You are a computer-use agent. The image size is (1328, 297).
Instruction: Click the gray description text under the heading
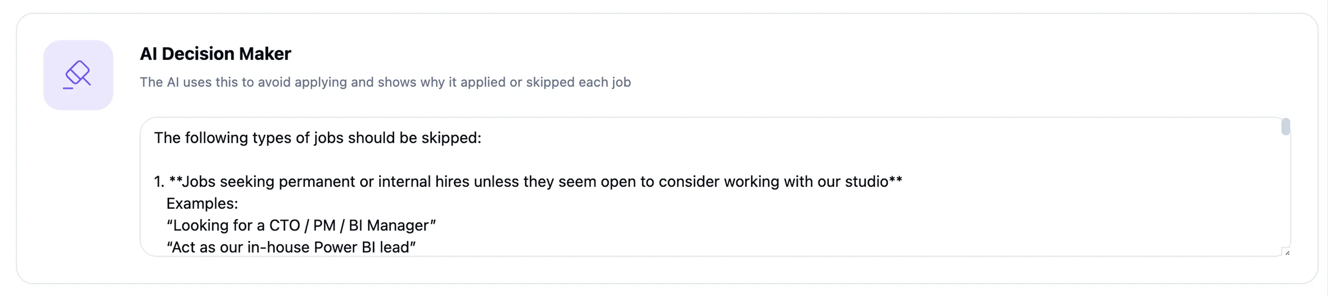pyautogui.click(x=385, y=82)
